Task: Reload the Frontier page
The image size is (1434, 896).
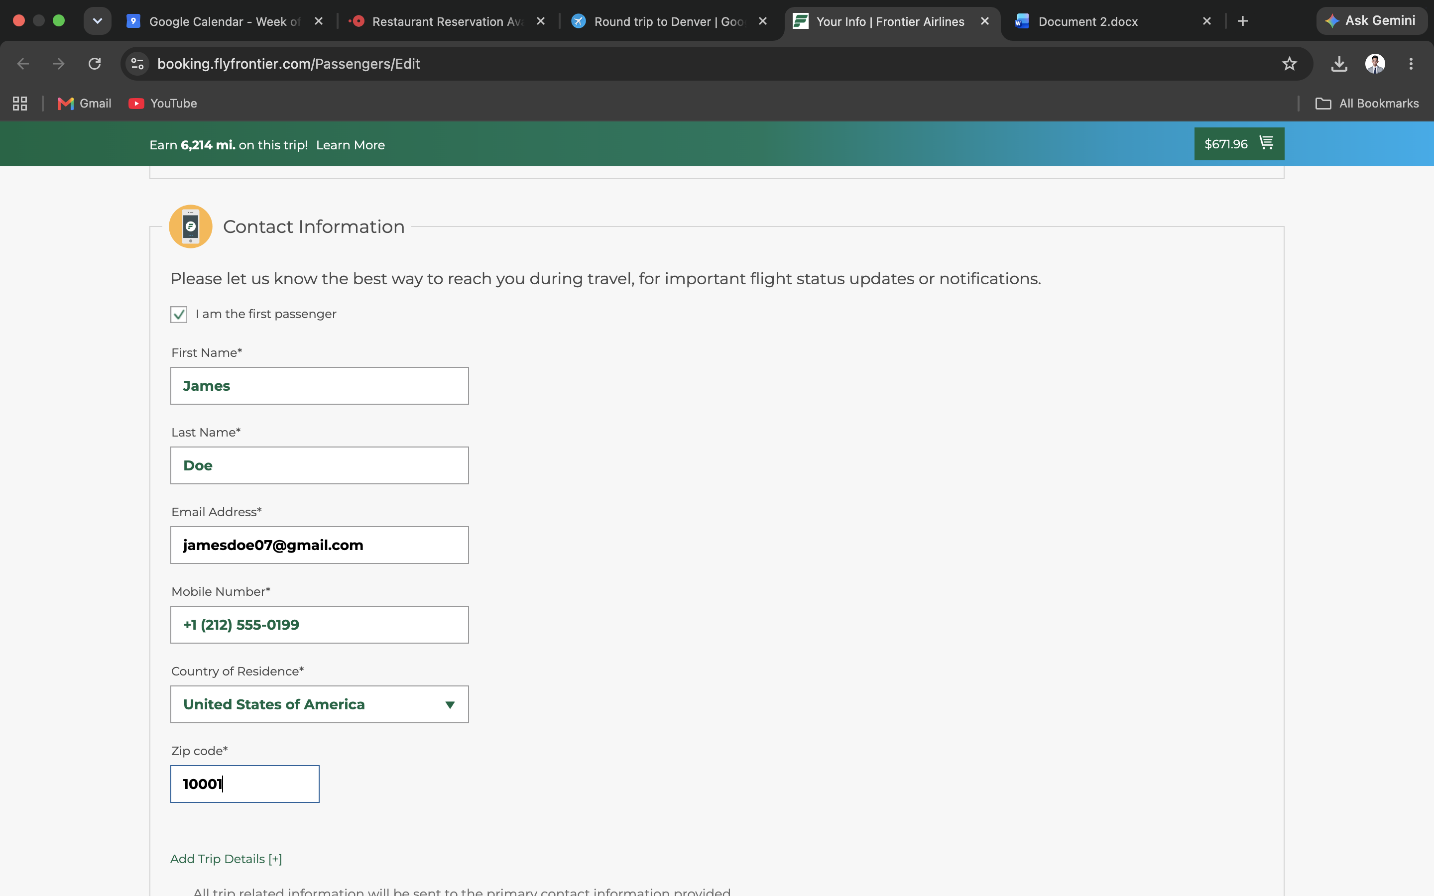Action: click(95, 63)
